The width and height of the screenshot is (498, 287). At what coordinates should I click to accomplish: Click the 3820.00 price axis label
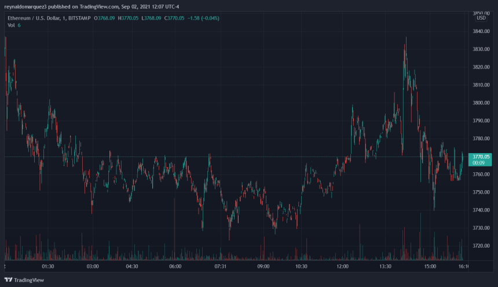pyautogui.click(x=481, y=67)
